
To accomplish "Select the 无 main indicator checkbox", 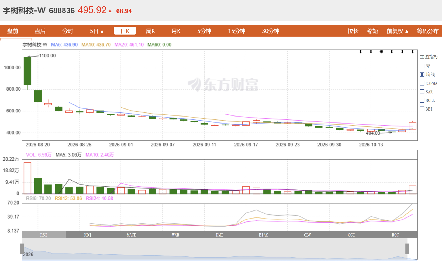I will click(x=422, y=66).
